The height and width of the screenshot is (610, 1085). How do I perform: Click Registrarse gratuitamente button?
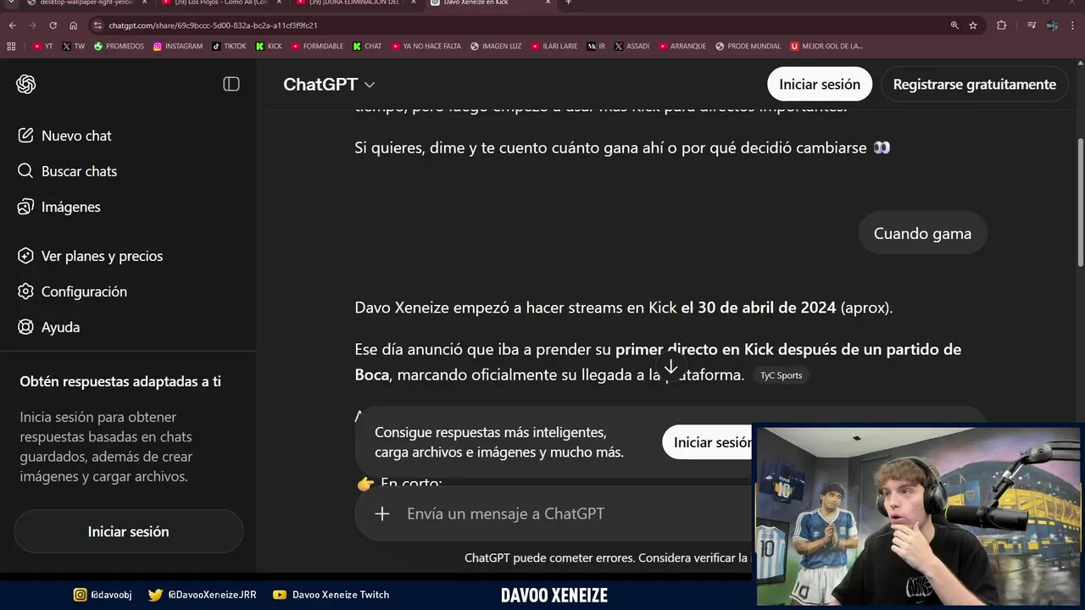(975, 84)
